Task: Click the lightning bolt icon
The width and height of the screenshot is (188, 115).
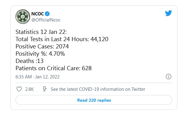Action: pyautogui.click(x=45, y=89)
